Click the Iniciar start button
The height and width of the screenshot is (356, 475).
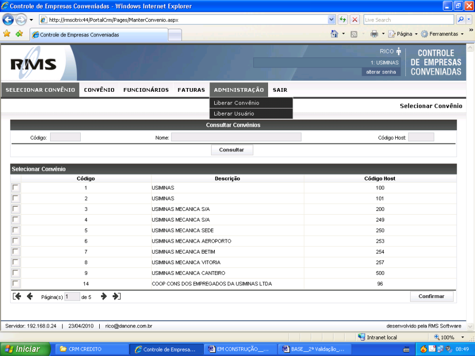click(x=25, y=349)
